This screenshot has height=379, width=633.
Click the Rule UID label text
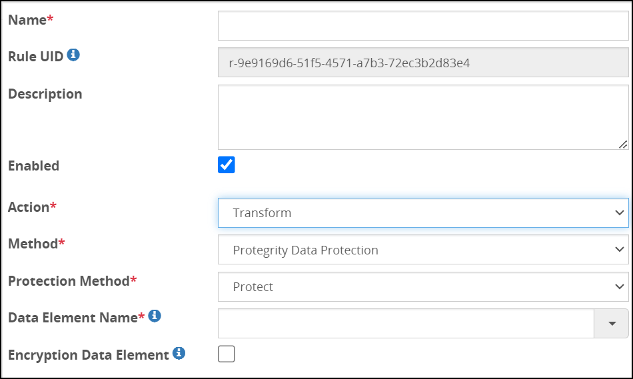click(x=35, y=57)
